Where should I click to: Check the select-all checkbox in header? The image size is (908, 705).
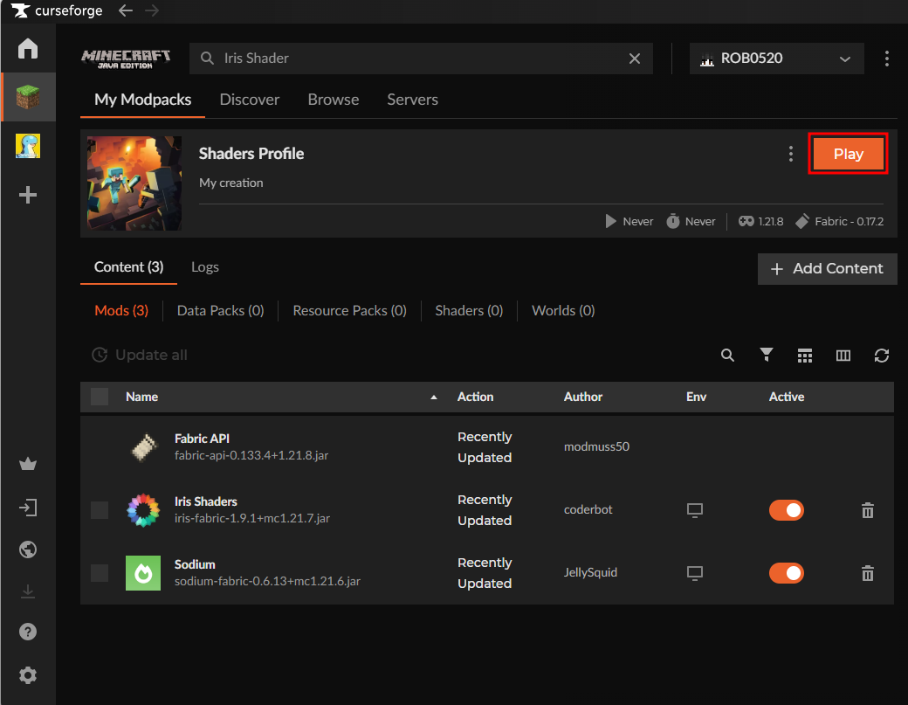pyautogui.click(x=100, y=397)
